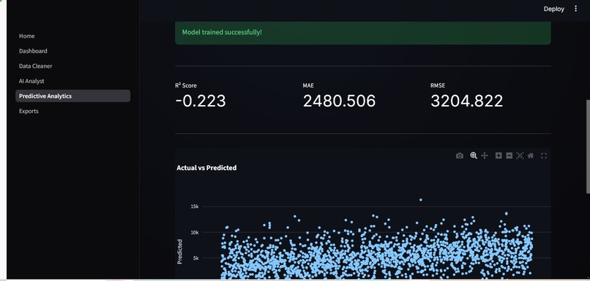Select the Predictive Analytics page
Image resolution: width=590 pixels, height=281 pixels.
73,96
